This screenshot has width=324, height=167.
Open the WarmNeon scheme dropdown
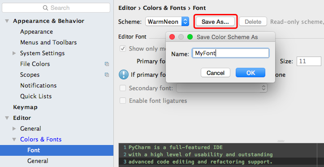coord(167,22)
